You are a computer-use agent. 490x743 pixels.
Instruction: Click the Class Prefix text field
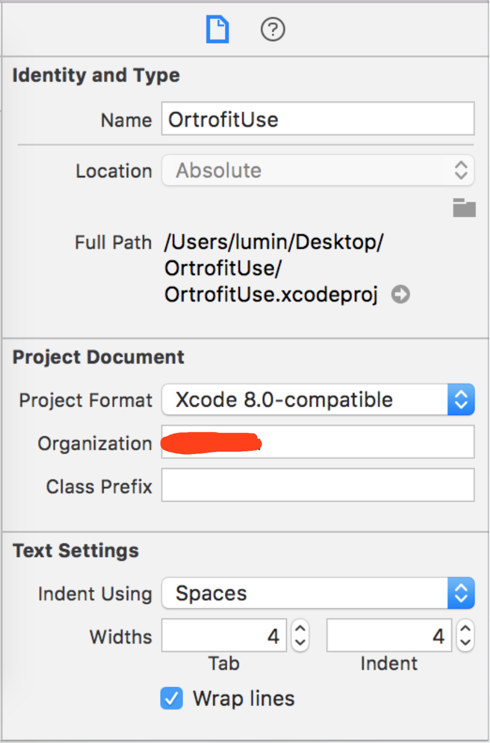click(x=318, y=485)
